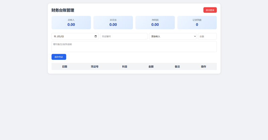Open the date picker calendar icon

tap(95, 36)
